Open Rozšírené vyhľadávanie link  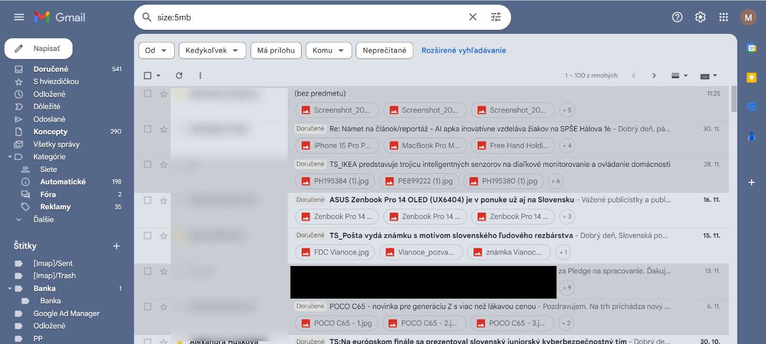[x=464, y=50]
